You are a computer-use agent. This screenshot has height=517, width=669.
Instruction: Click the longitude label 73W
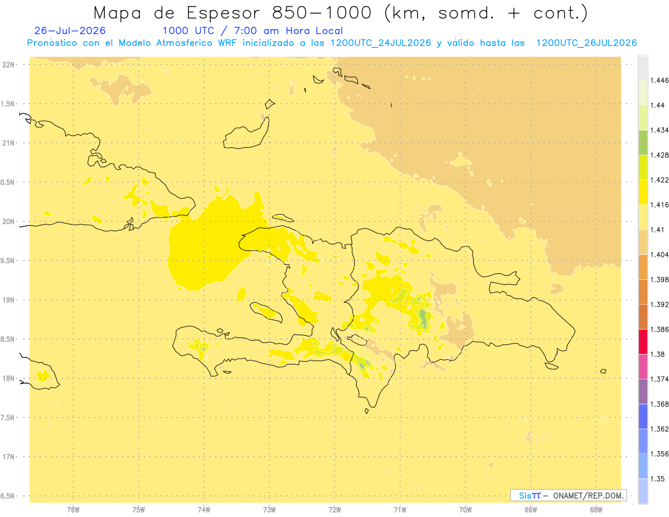(269, 510)
